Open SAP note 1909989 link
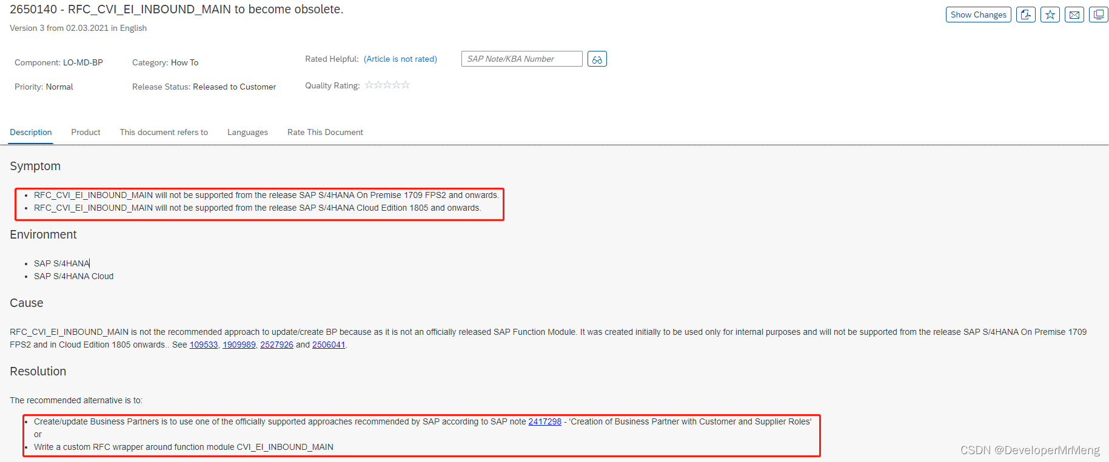 (239, 345)
